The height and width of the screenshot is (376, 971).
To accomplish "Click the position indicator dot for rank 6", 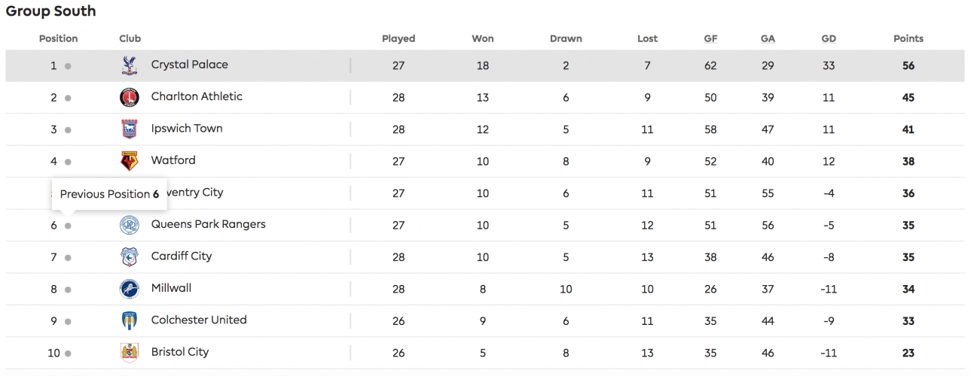I will coord(68,226).
